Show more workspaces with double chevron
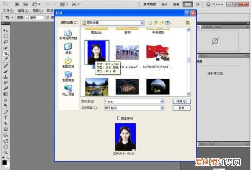Screen dimensions: 251x170 click(197, 4)
